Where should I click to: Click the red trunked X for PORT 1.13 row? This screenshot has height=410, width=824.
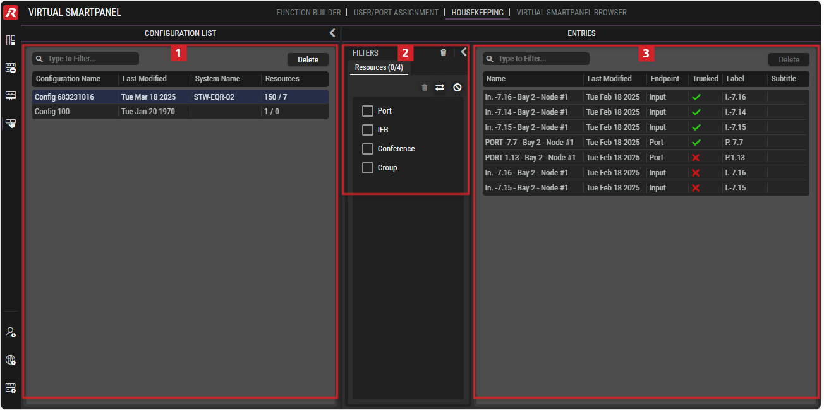click(x=696, y=158)
